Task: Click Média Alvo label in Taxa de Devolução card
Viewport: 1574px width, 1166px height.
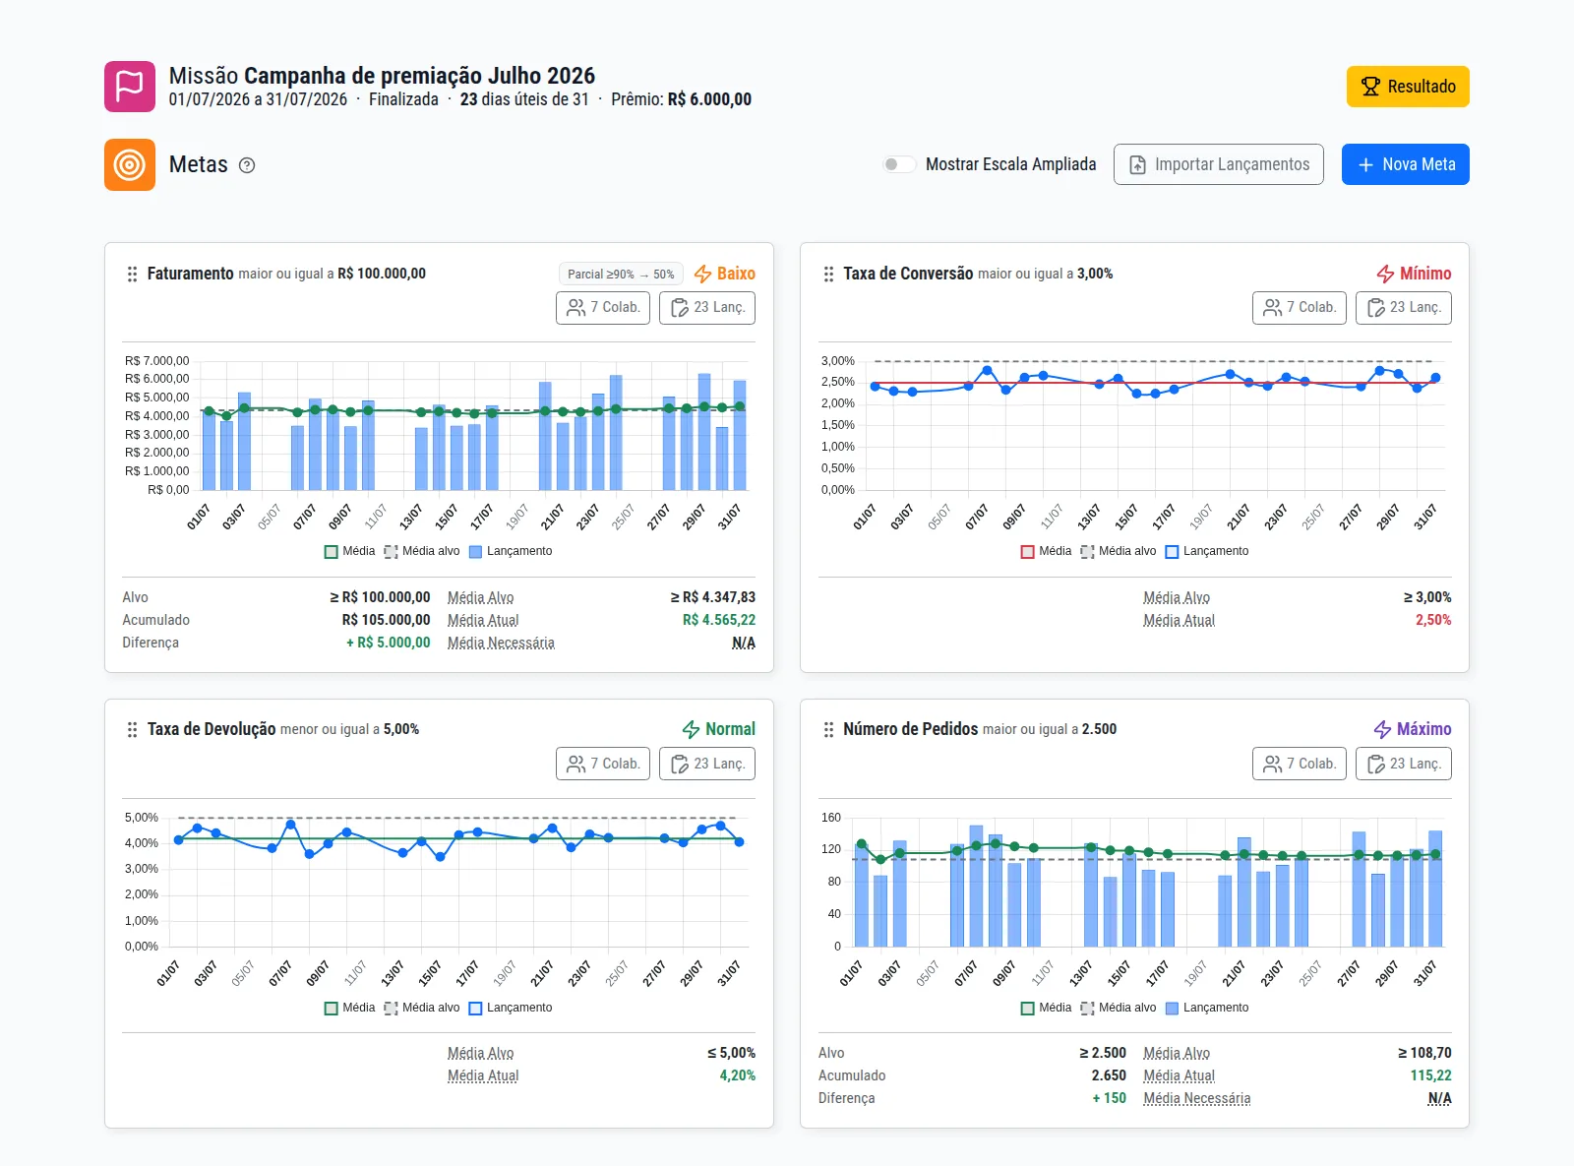Action: [481, 1053]
